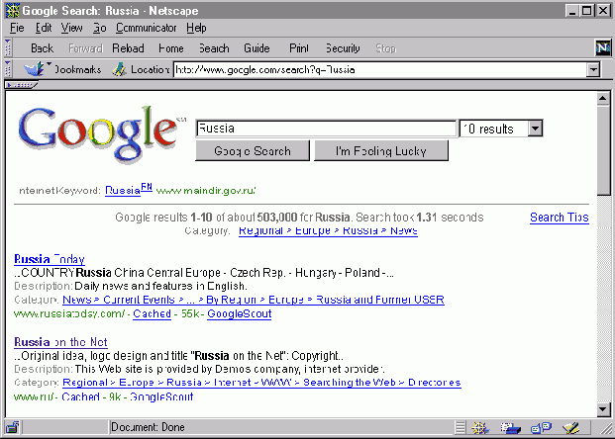Open the Communicator menu

click(146, 28)
